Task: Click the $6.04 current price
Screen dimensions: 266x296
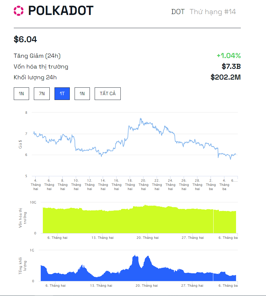Action: [25, 39]
